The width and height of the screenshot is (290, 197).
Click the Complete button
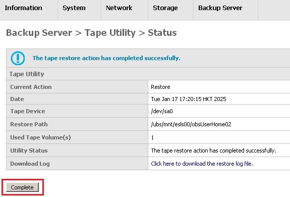tap(22, 187)
